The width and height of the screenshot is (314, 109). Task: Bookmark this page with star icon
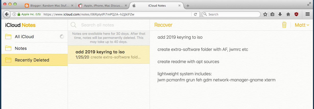(265, 14)
